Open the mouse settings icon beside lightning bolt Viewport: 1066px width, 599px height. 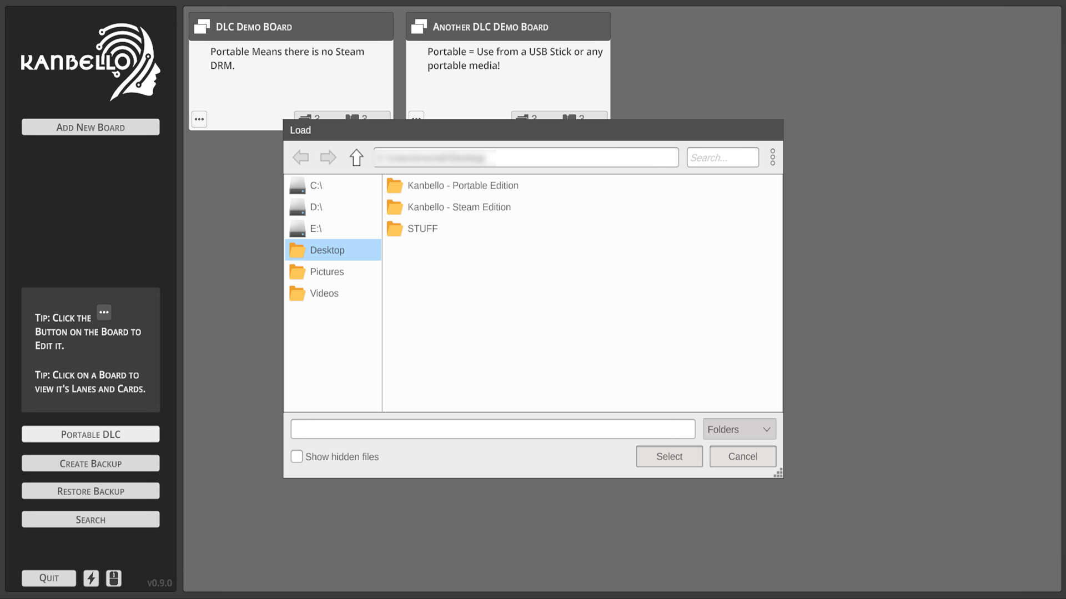click(x=113, y=578)
